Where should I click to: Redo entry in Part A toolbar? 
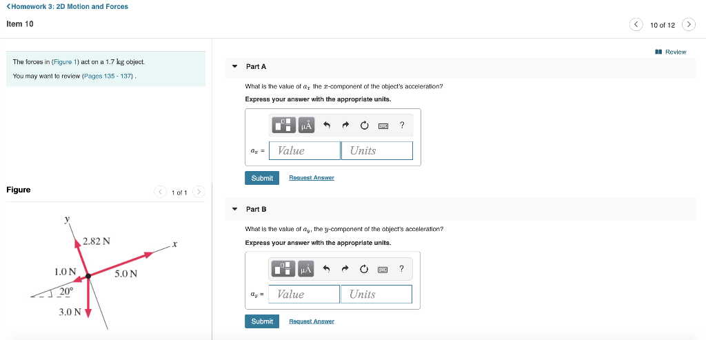coord(345,126)
